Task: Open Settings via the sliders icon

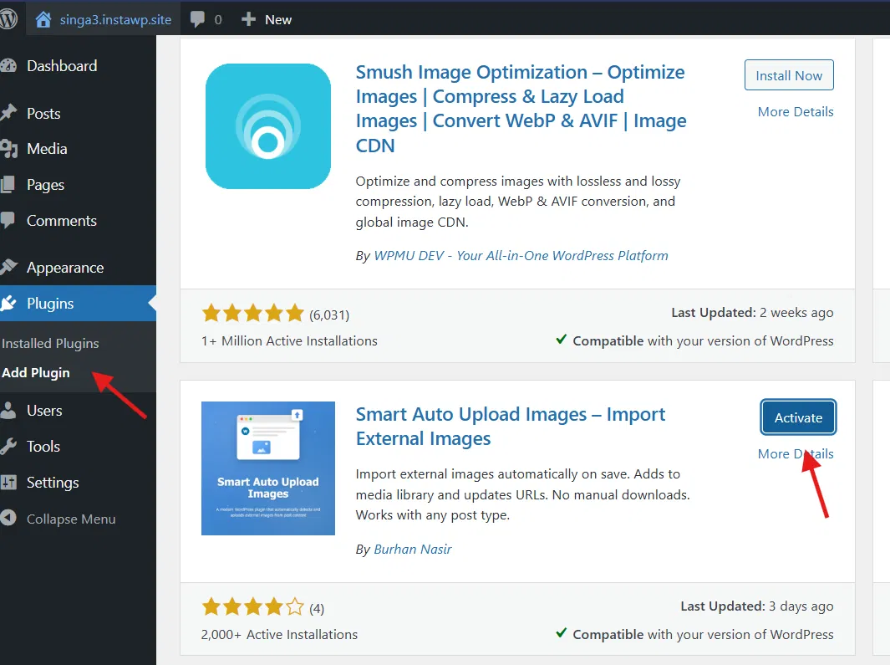Action: click(10, 483)
